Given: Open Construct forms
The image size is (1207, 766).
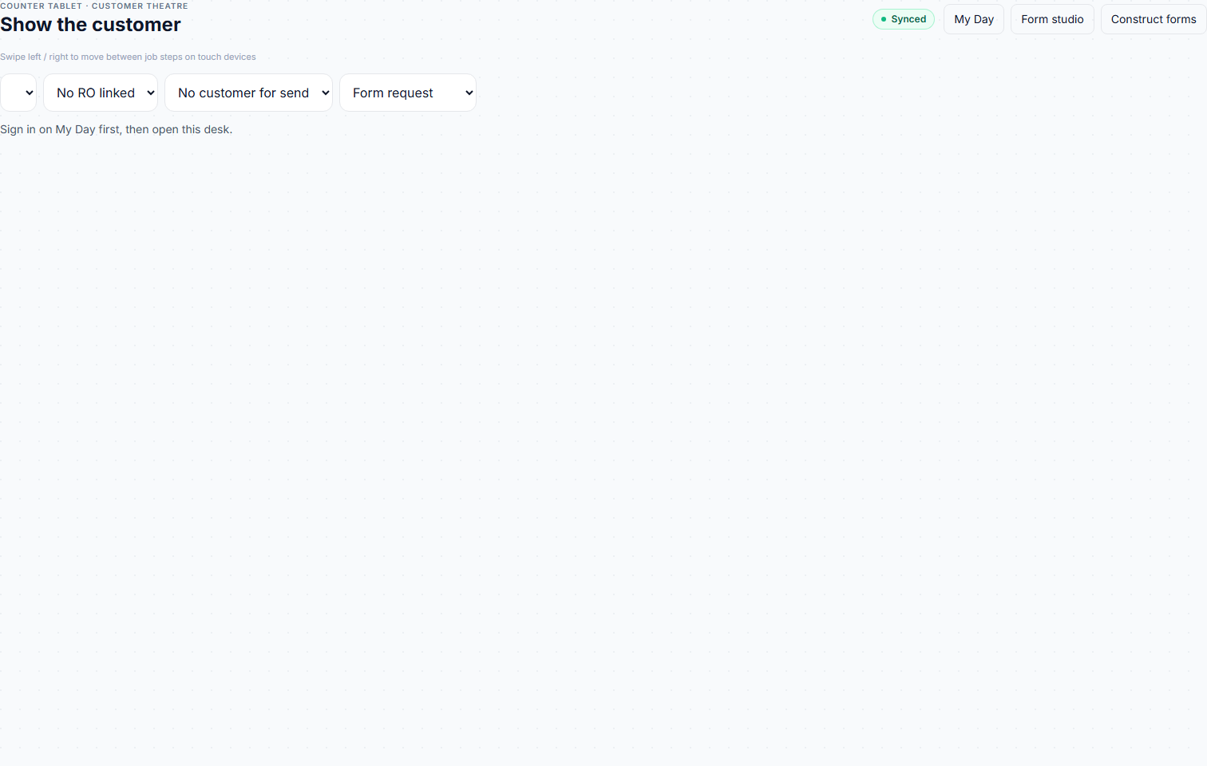Looking at the screenshot, I should [1154, 19].
